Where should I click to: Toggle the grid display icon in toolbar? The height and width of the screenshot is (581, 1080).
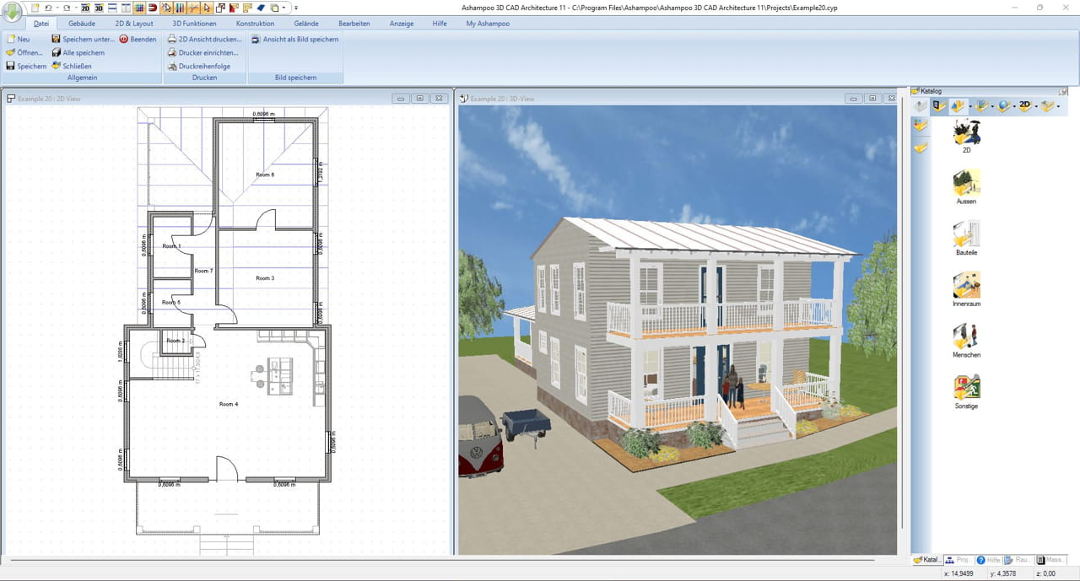tap(139, 7)
